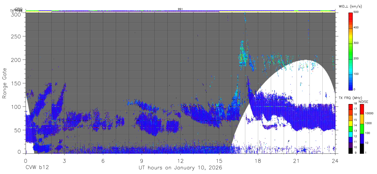Click the blue TX FRQ segment between 11 and 12
The image size is (377, 174).
click(350, 139)
